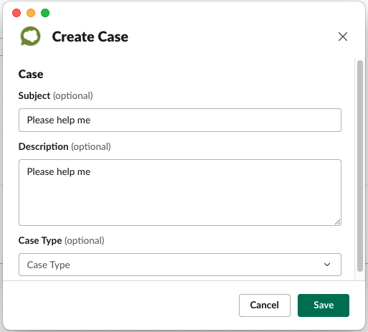Dismiss the Create Case dialog with X
Image resolution: width=368 pixels, height=332 pixels.
click(343, 37)
